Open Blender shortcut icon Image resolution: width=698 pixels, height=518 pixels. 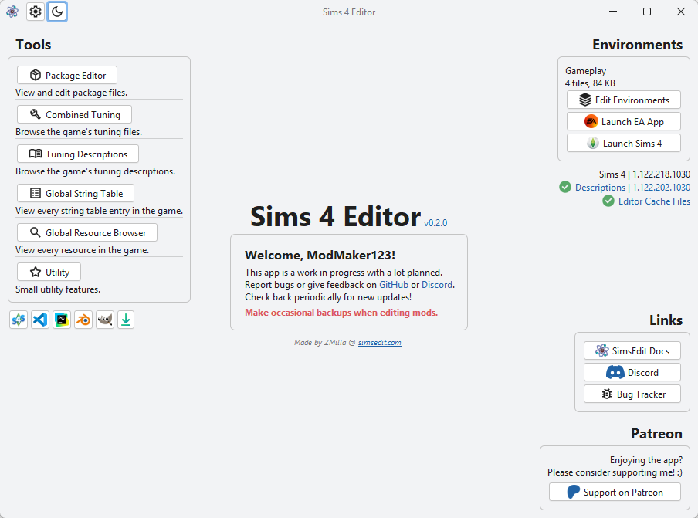click(x=83, y=320)
